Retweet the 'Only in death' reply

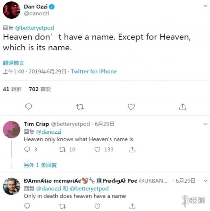[x=62, y=206]
